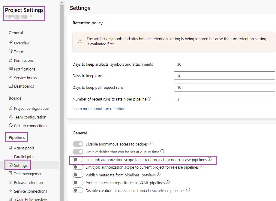Click the Parallel jobs bars icon
276x201 pixels.
coord(10,156)
